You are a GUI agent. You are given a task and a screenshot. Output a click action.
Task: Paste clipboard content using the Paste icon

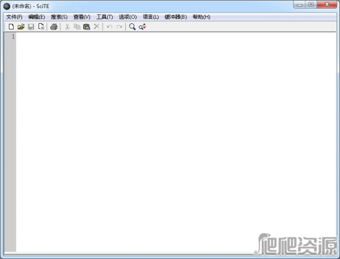[87, 27]
